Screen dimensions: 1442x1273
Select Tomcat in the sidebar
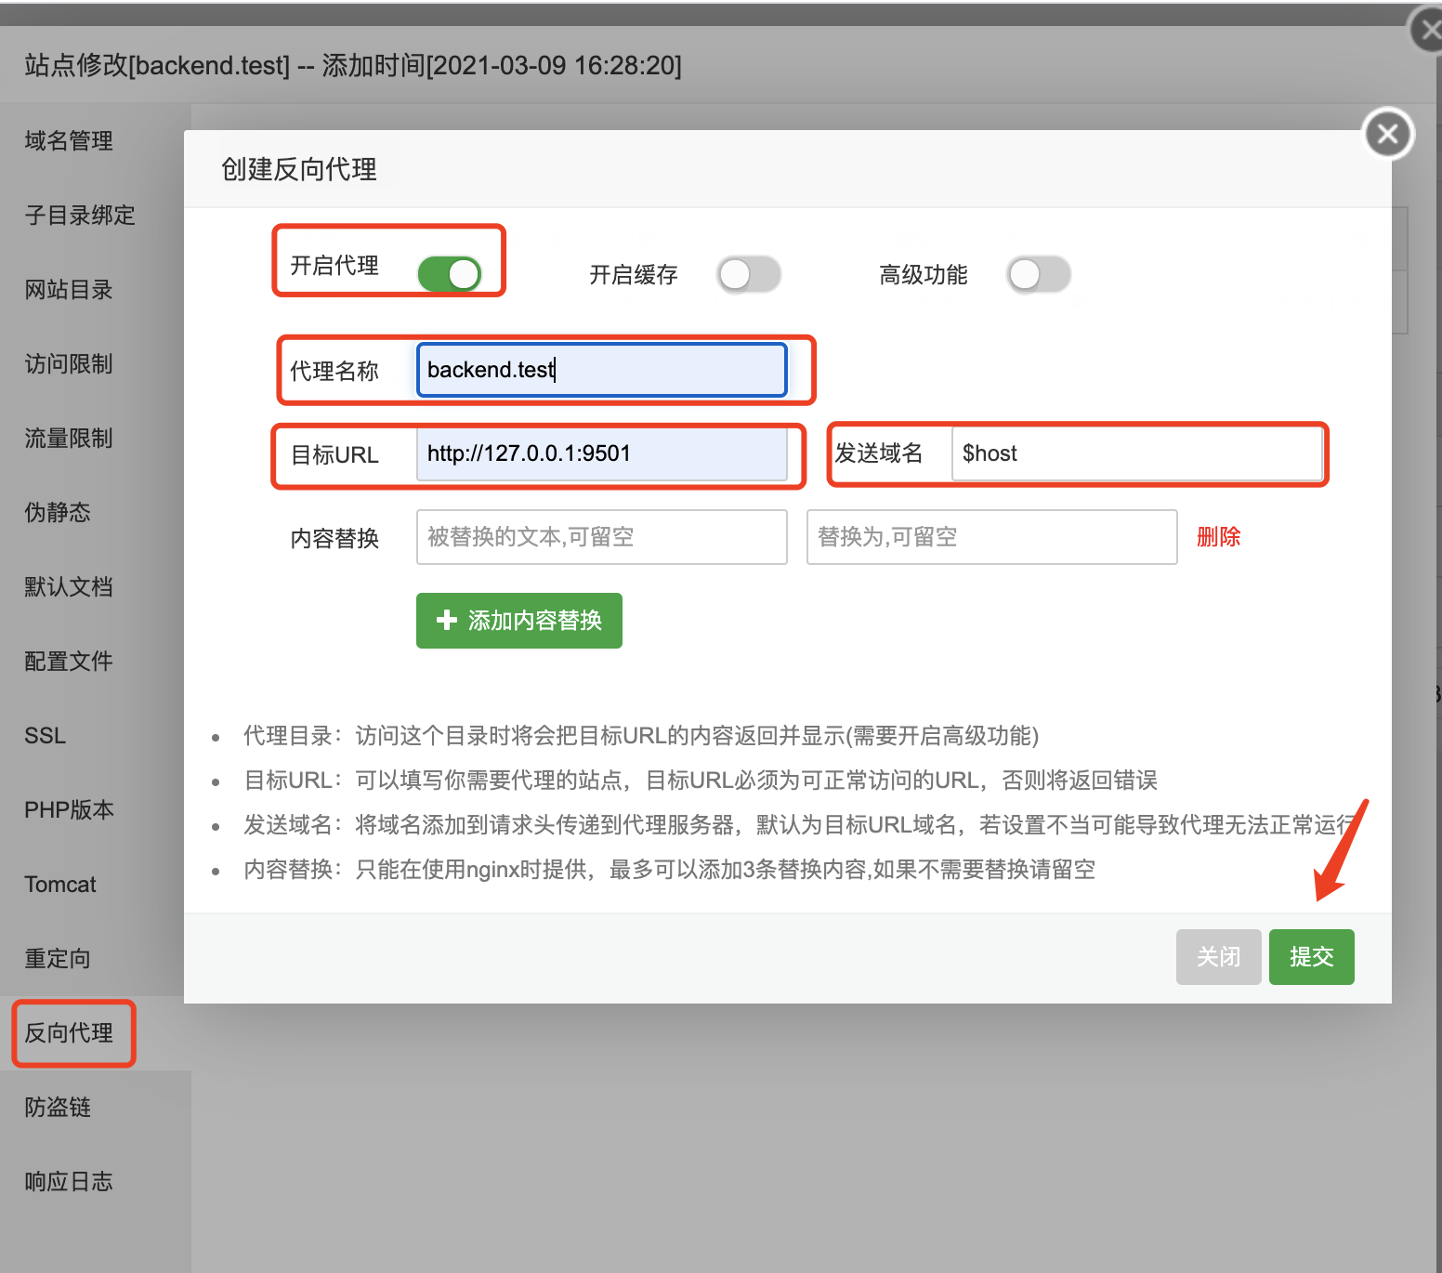point(60,885)
